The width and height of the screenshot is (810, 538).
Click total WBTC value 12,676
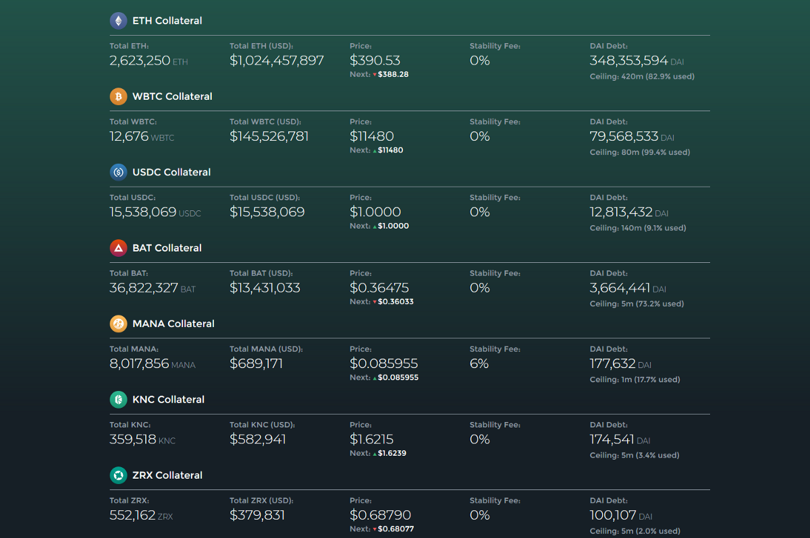pyautogui.click(x=129, y=136)
